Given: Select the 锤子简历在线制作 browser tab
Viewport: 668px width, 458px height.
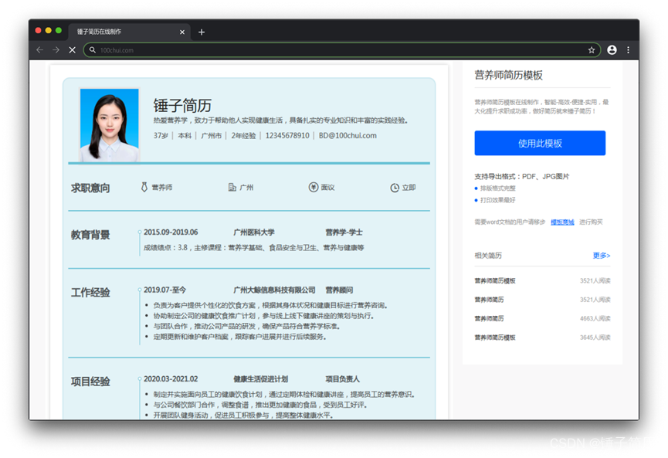Looking at the screenshot, I should 130,32.
